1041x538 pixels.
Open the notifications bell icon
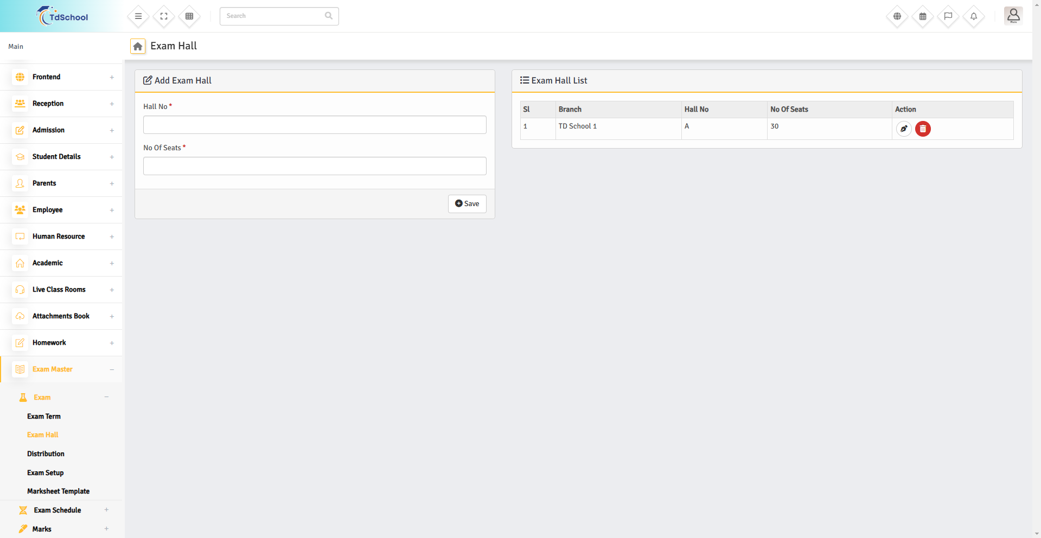(x=974, y=16)
